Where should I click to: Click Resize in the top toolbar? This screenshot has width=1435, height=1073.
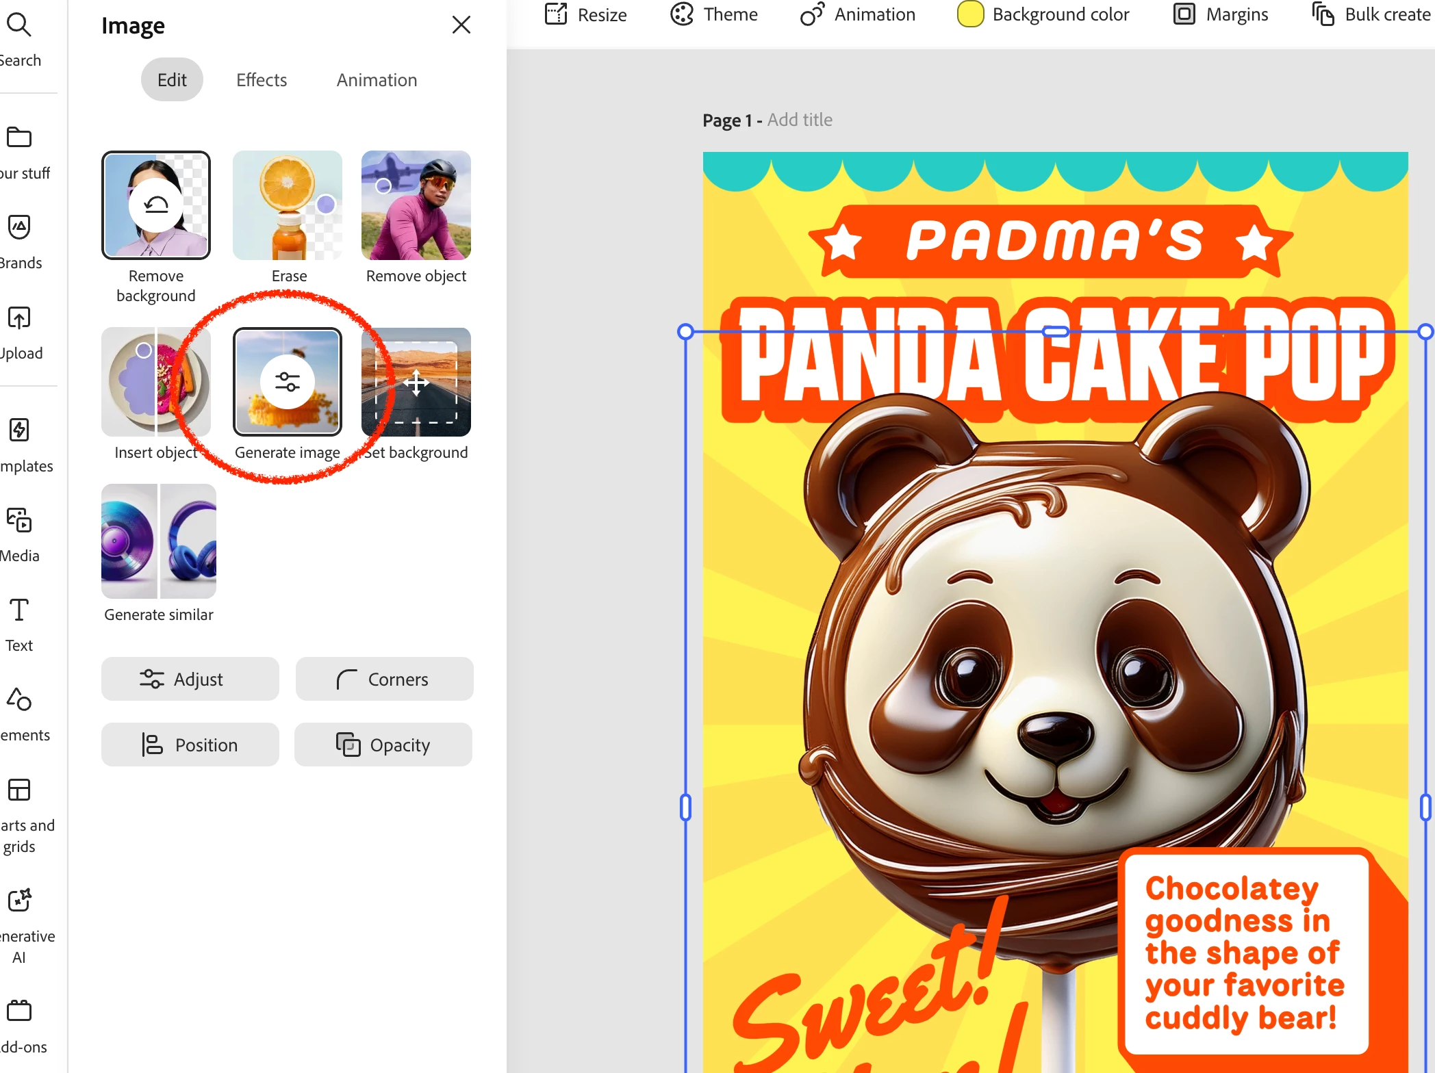point(586,14)
